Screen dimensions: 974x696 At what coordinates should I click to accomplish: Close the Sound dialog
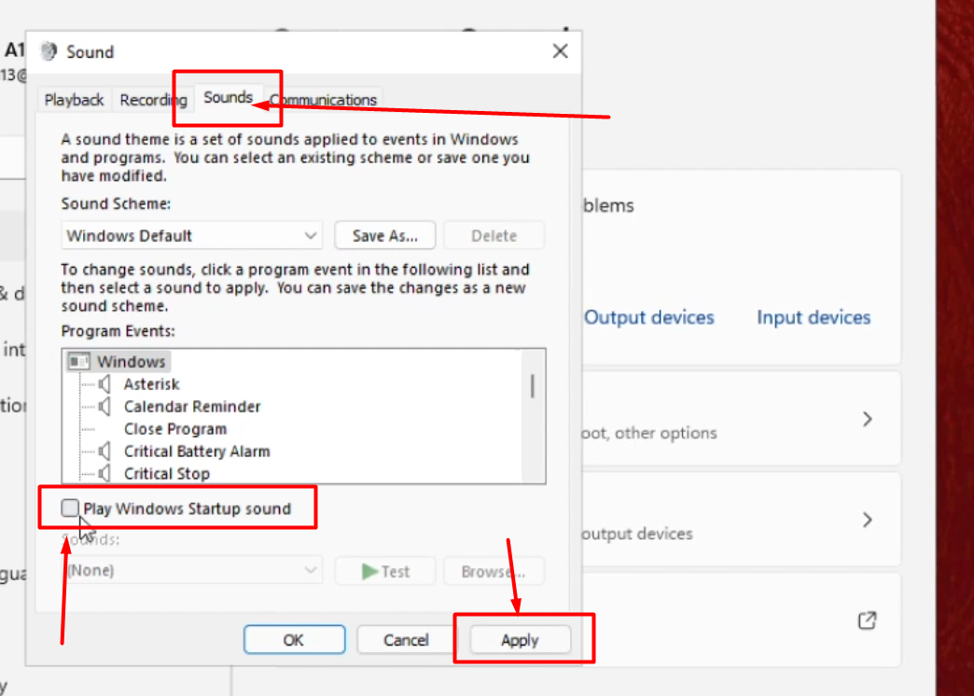coord(561,51)
